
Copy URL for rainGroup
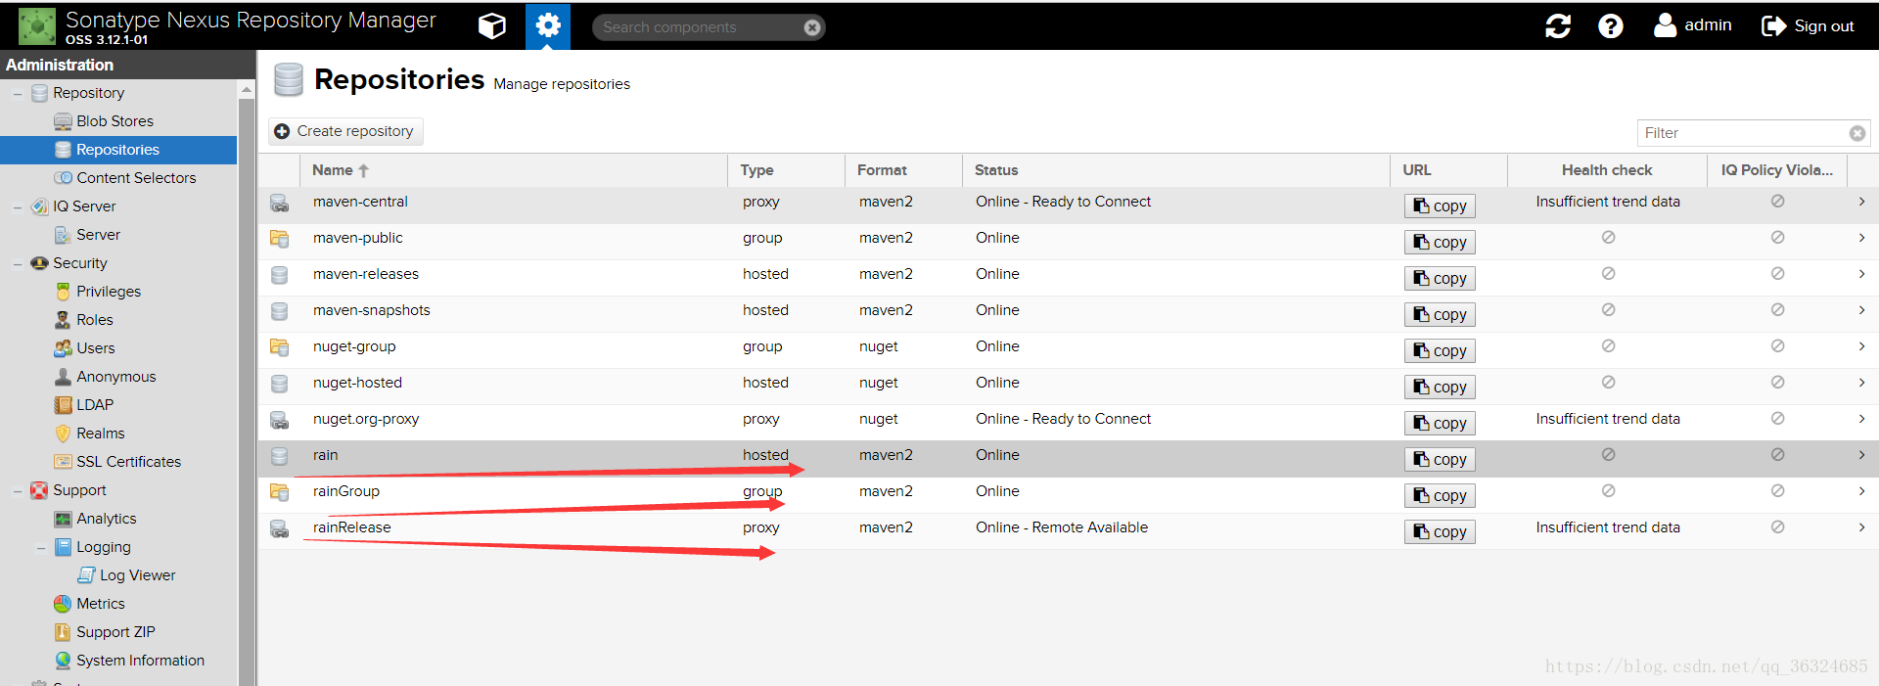pyautogui.click(x=1440, y=495)
